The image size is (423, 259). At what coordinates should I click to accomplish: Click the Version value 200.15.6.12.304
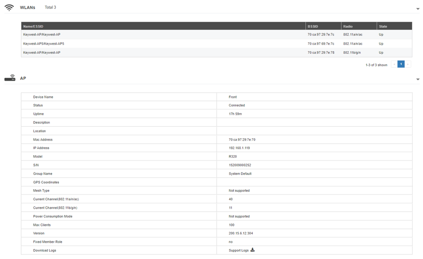pyautogui.click(x=241, y=233)
